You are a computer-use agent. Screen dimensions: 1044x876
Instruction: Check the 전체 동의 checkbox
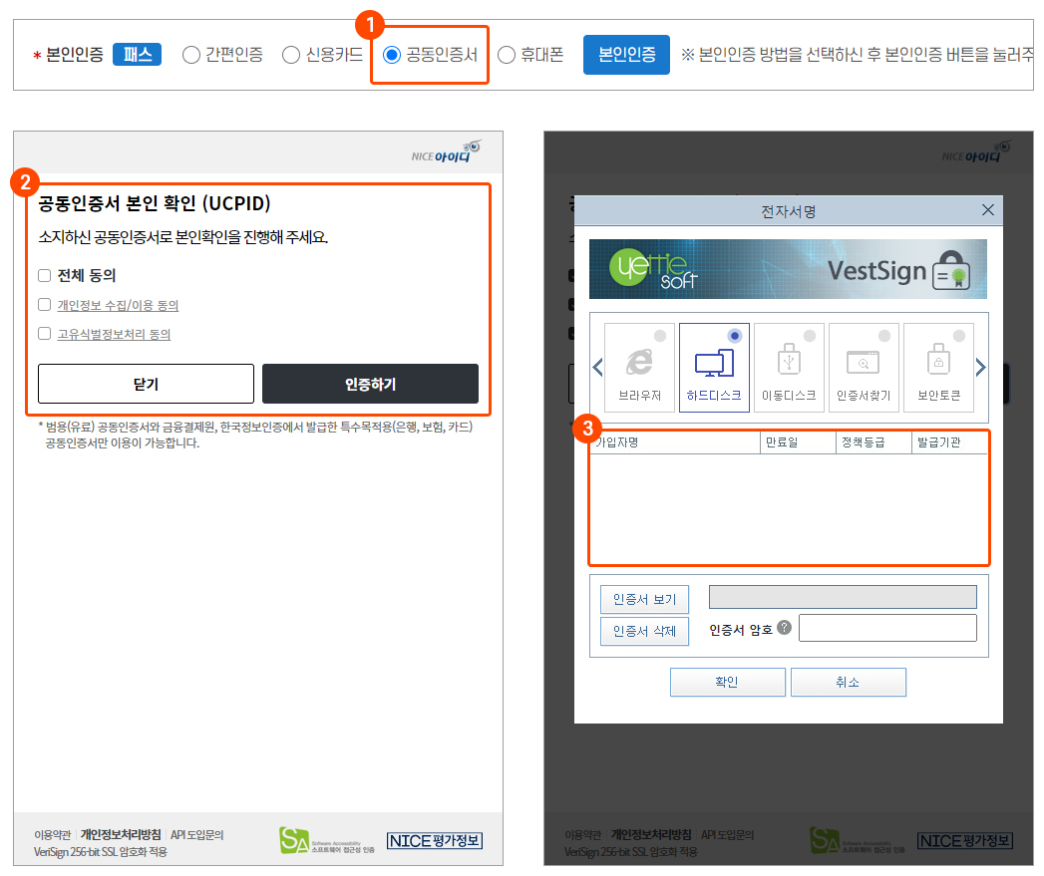pos(45,276)
